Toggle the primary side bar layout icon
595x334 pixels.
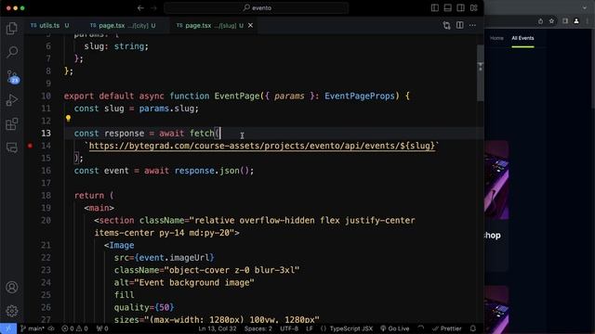pyautogui.click(x=435, y=8)
